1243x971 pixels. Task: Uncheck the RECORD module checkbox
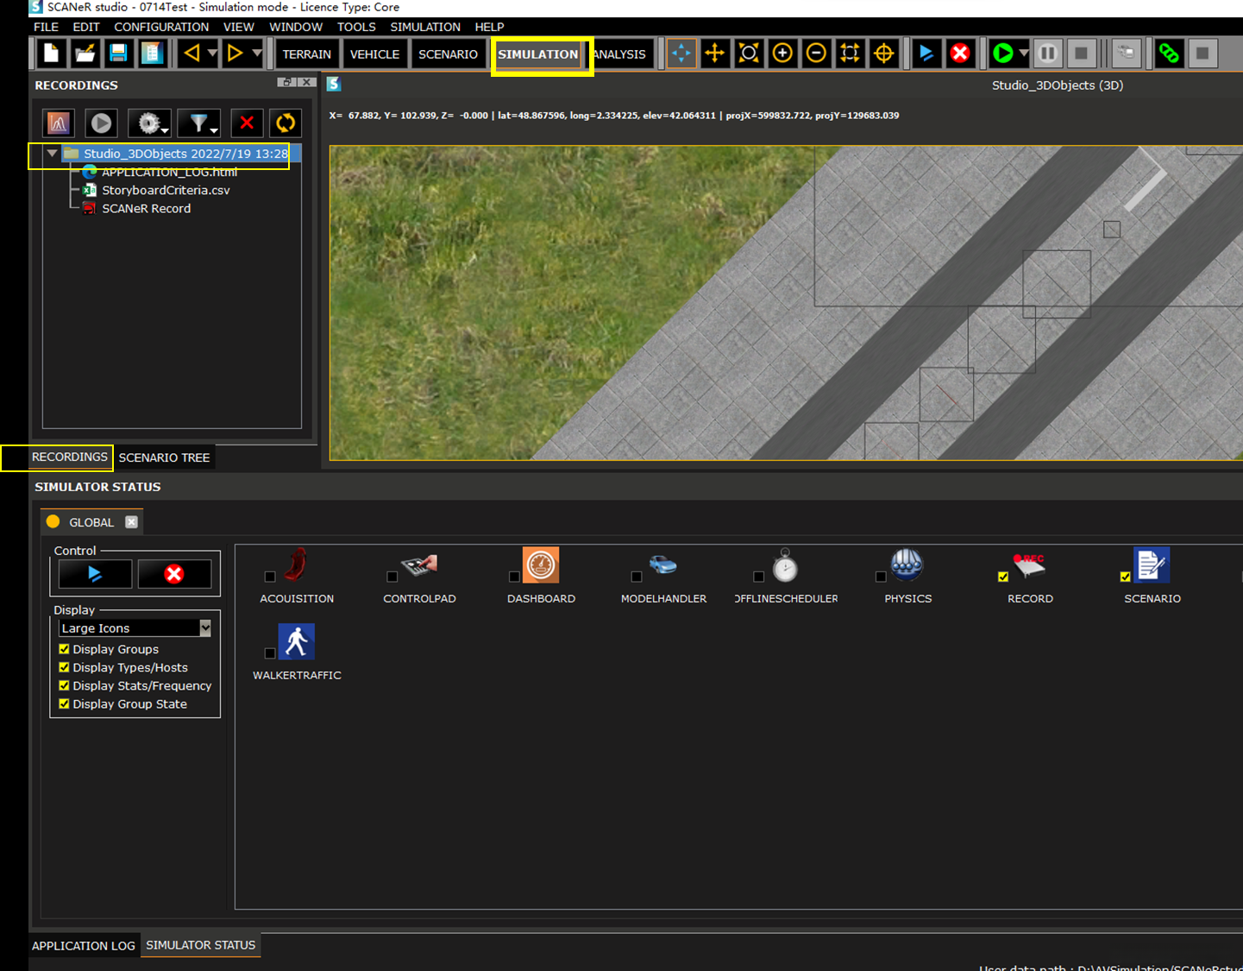click(x=1002, y=577)
